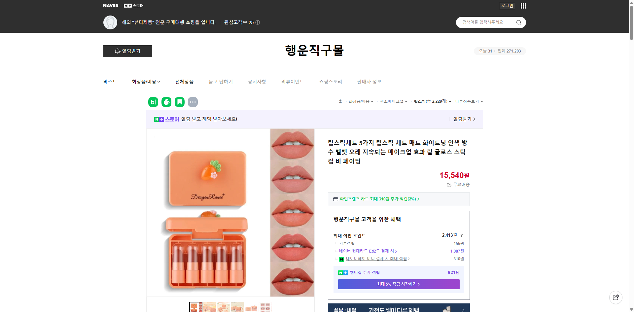Open the Naver services grid icon at top right
Image resolution: width=634 pixels, height=312 pixels.
523,6
